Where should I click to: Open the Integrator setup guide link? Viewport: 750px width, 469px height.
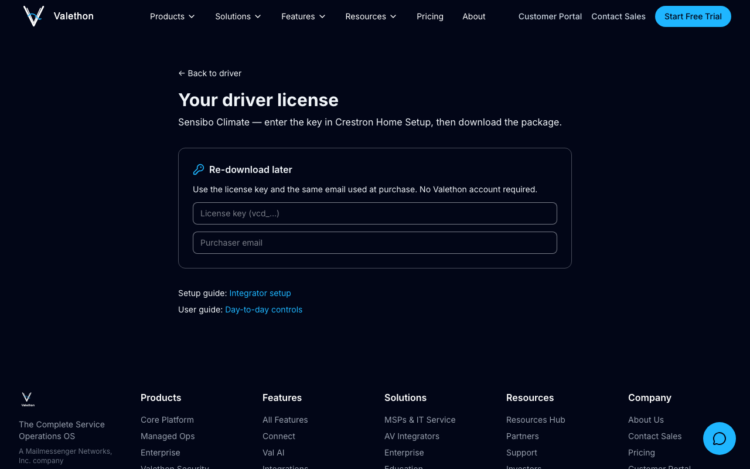point(260,293)
